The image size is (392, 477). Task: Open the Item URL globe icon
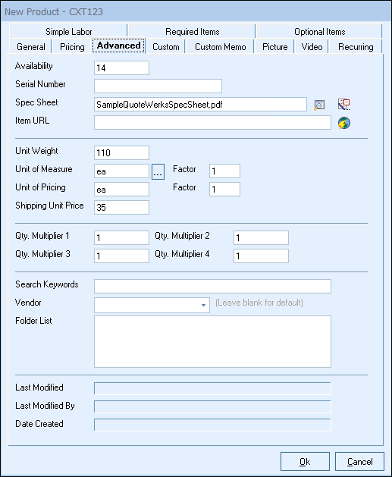click(x=344, y=123)
